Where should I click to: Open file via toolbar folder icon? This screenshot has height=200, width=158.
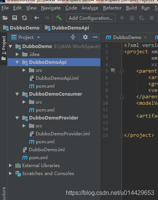5,18
